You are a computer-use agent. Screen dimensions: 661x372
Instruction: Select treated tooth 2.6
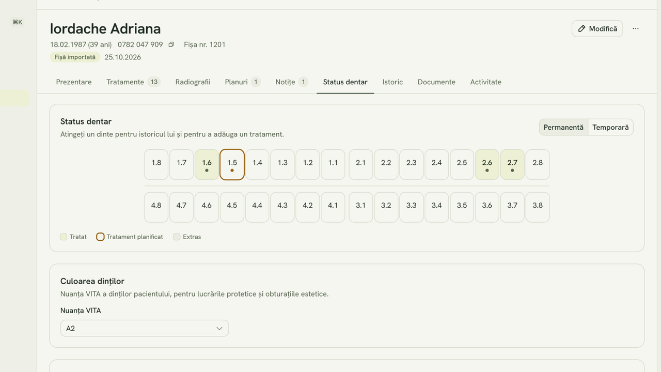[x=487, y=165]
